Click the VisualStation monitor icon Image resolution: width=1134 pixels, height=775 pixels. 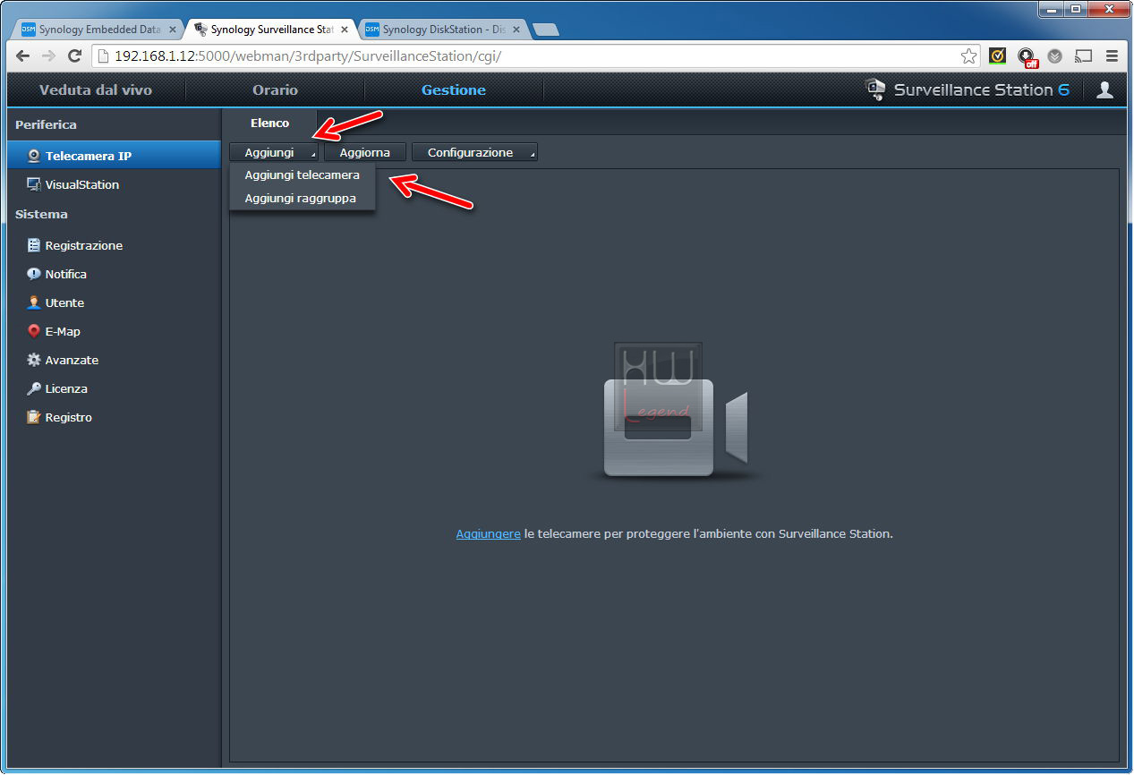[x=34, y=184]
